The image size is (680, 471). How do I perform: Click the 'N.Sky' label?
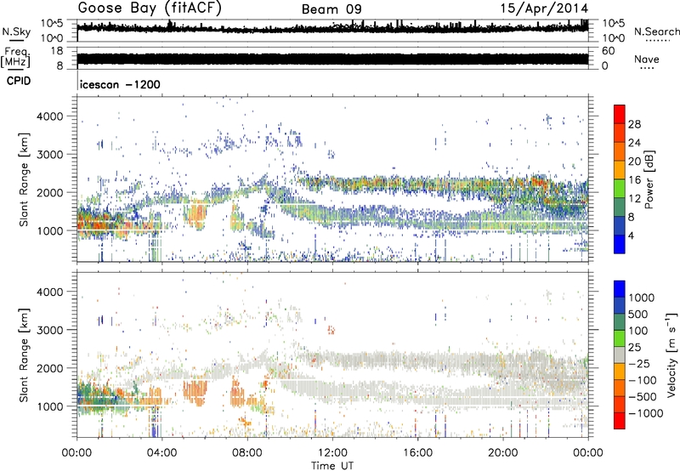pyautogui.click(x=16, y=31)
